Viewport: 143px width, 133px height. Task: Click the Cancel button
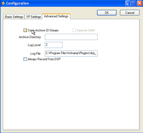click(x=130, y=13)
